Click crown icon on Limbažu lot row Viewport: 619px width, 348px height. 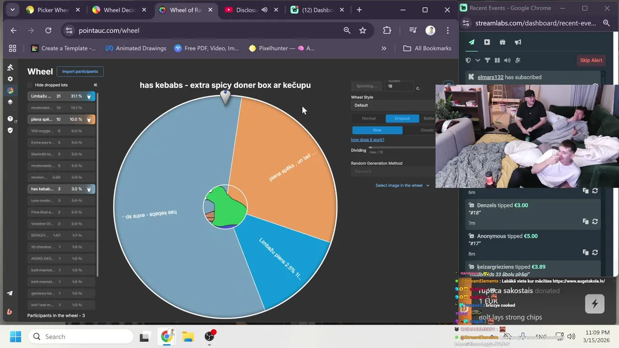pyautogui.click(x=89, y=96)
